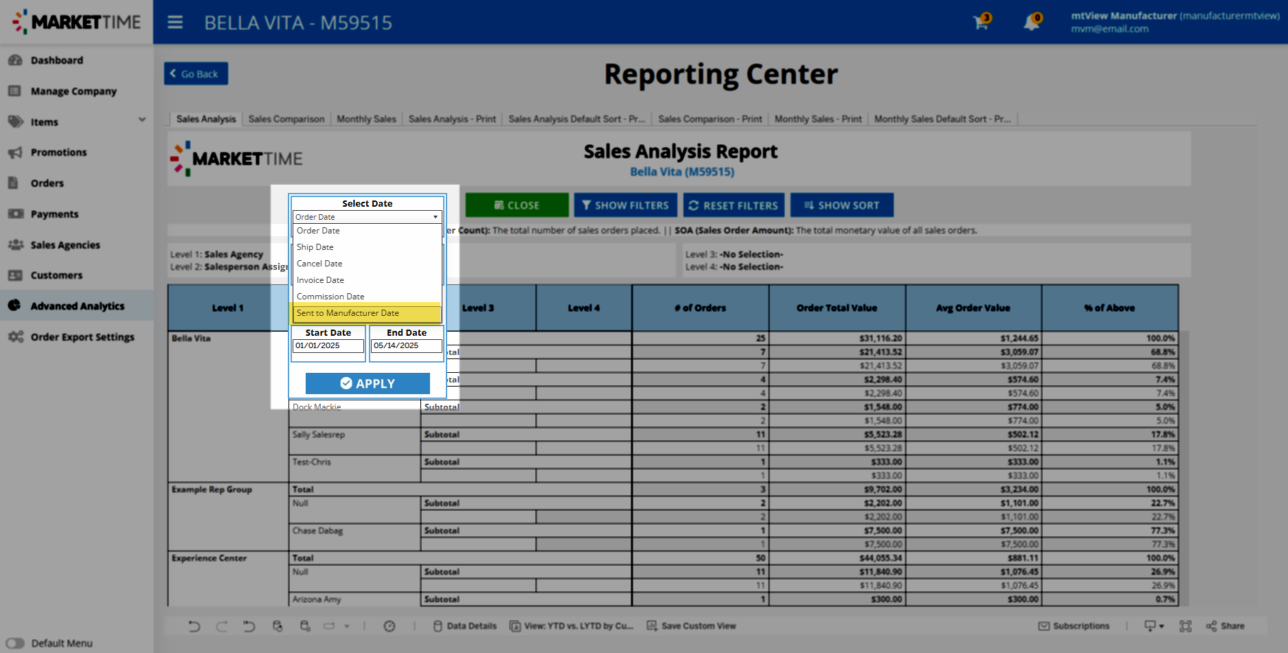
Task: Click the APPLY button
Action: point(368,383)
